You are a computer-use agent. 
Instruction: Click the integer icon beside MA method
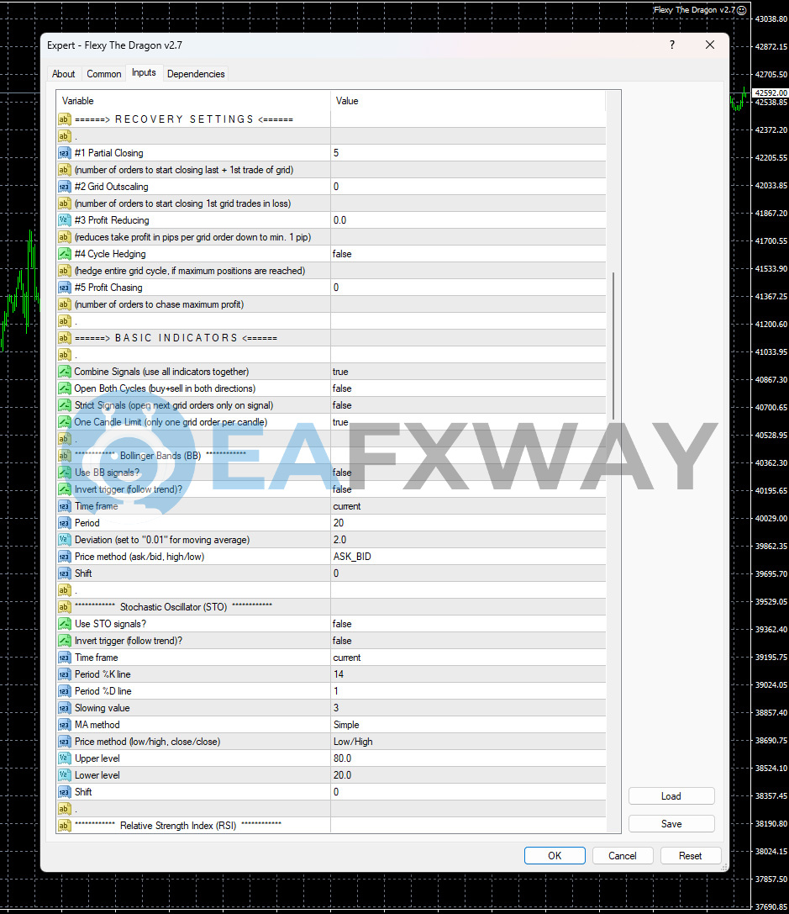tap(64, 725)
